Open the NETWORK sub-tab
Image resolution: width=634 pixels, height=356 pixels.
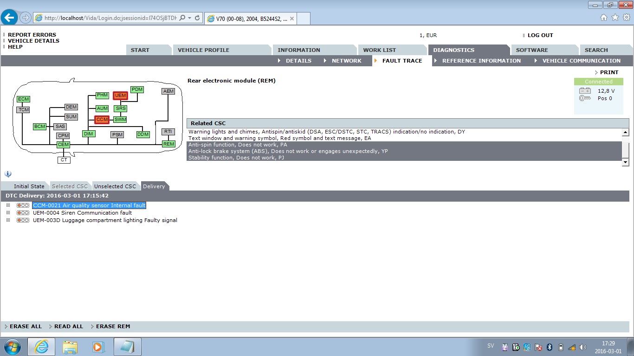346,61
